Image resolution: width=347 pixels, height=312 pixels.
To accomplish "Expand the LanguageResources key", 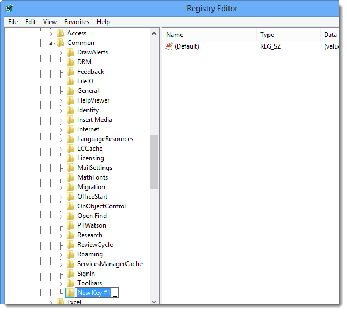I will click(61, 140).
